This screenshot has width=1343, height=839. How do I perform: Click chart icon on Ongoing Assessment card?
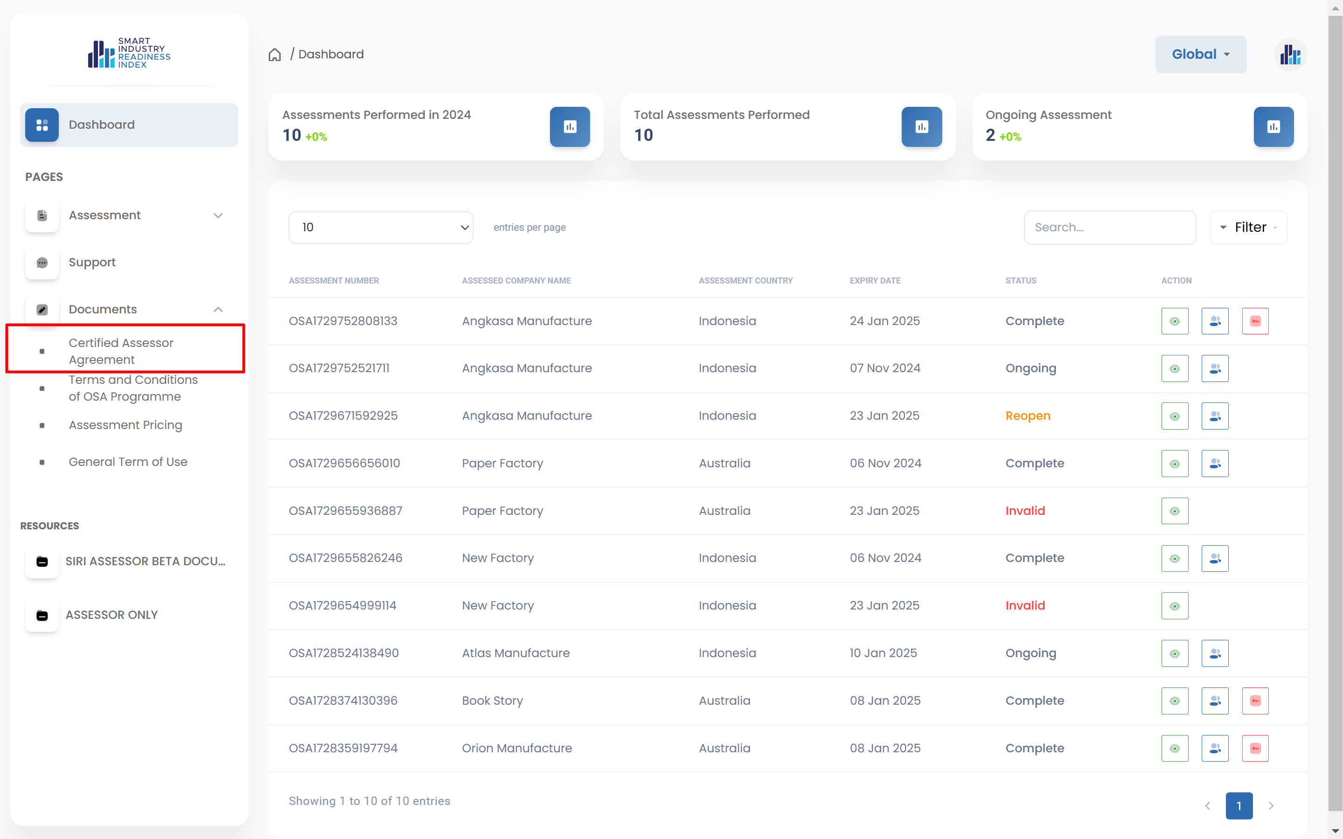point(1273,127)
